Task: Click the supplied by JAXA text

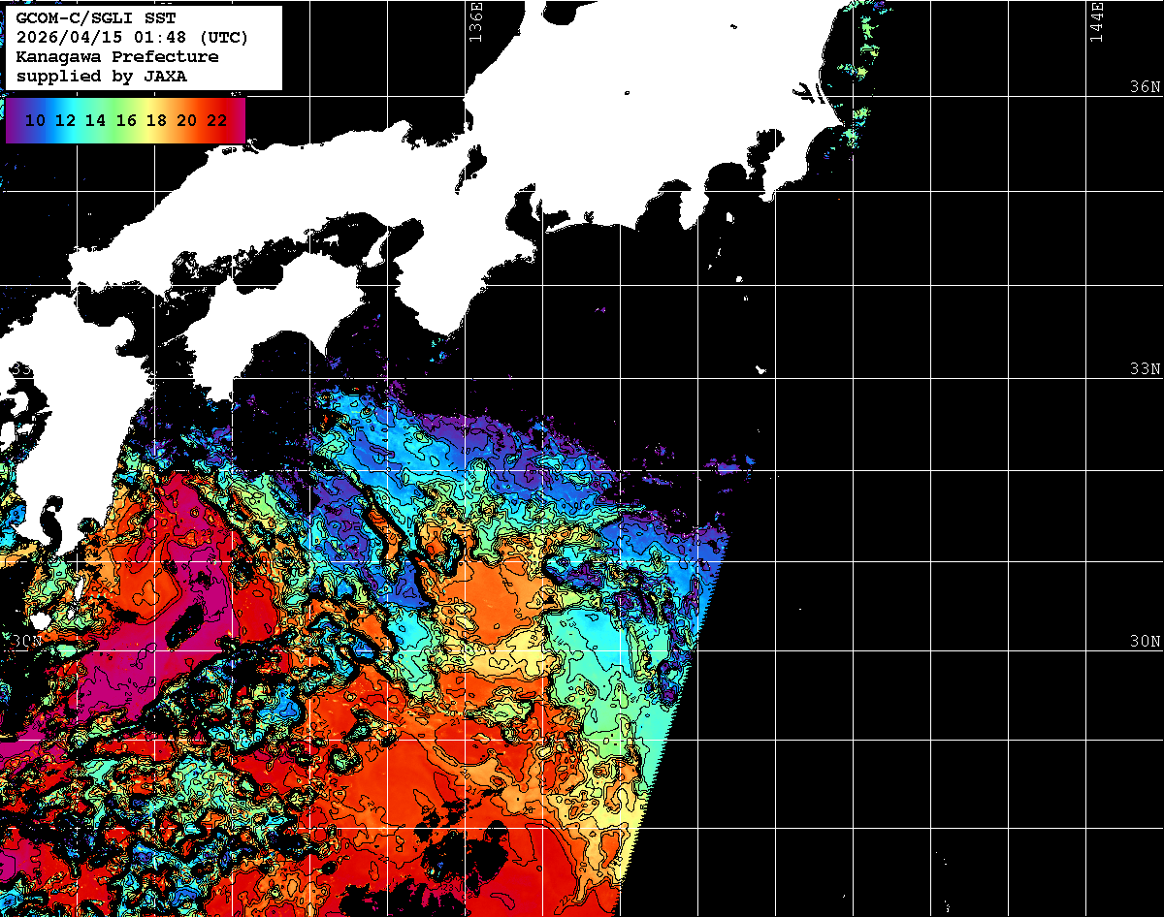Action: [x=102, y=77]
